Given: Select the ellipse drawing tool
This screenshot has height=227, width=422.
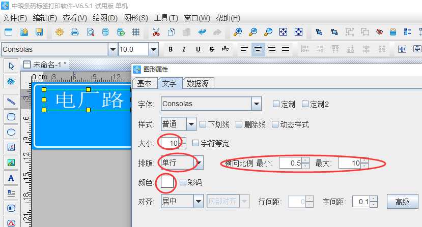Looking at the screenshot, I should tap(11, 132).
